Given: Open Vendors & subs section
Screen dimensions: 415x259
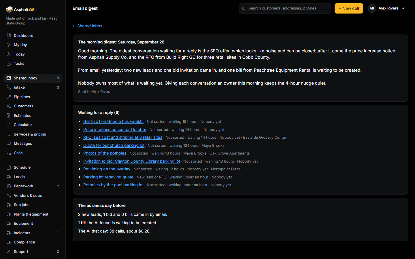Looking at the screenshot, I should point(33,195).
